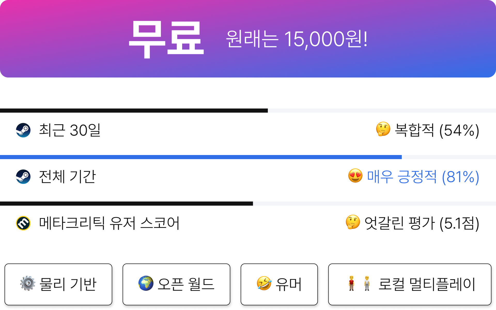This screenshot has height=310, width=496.
Task: Click the 복합적 (54%) rating text
Action: pos(437,130)
